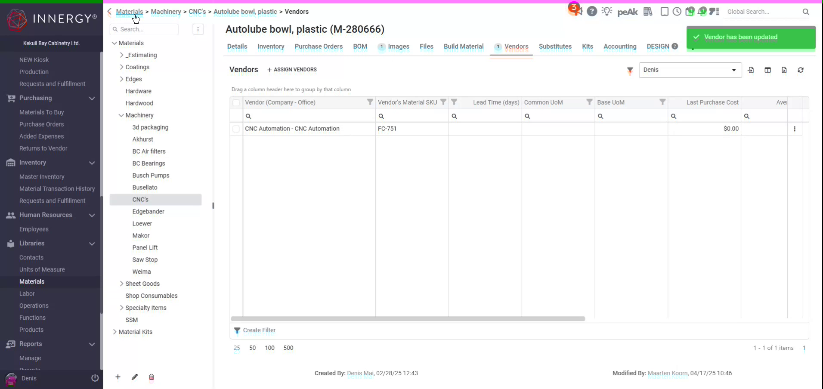Open the Purchase Orders tab
The image size is (823, 389).
coord(319,47)
